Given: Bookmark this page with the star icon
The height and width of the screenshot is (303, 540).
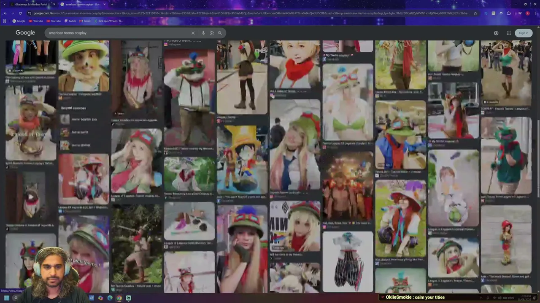Looking at the screenshot, I should [x=475, y=13].
